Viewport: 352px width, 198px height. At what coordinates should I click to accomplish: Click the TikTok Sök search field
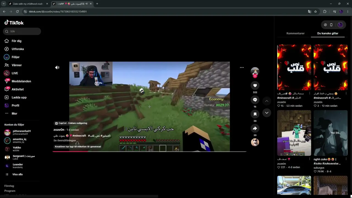pyautogui.click(x=22, y=31)
